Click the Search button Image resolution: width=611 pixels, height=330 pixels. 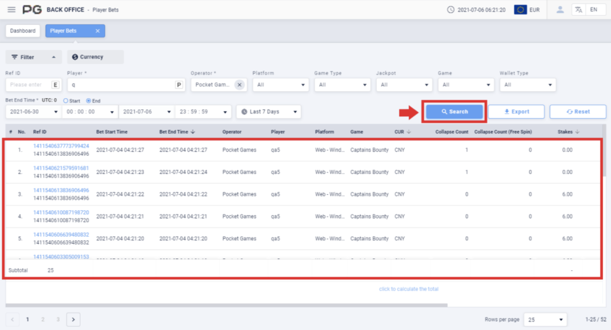(454, 112)
